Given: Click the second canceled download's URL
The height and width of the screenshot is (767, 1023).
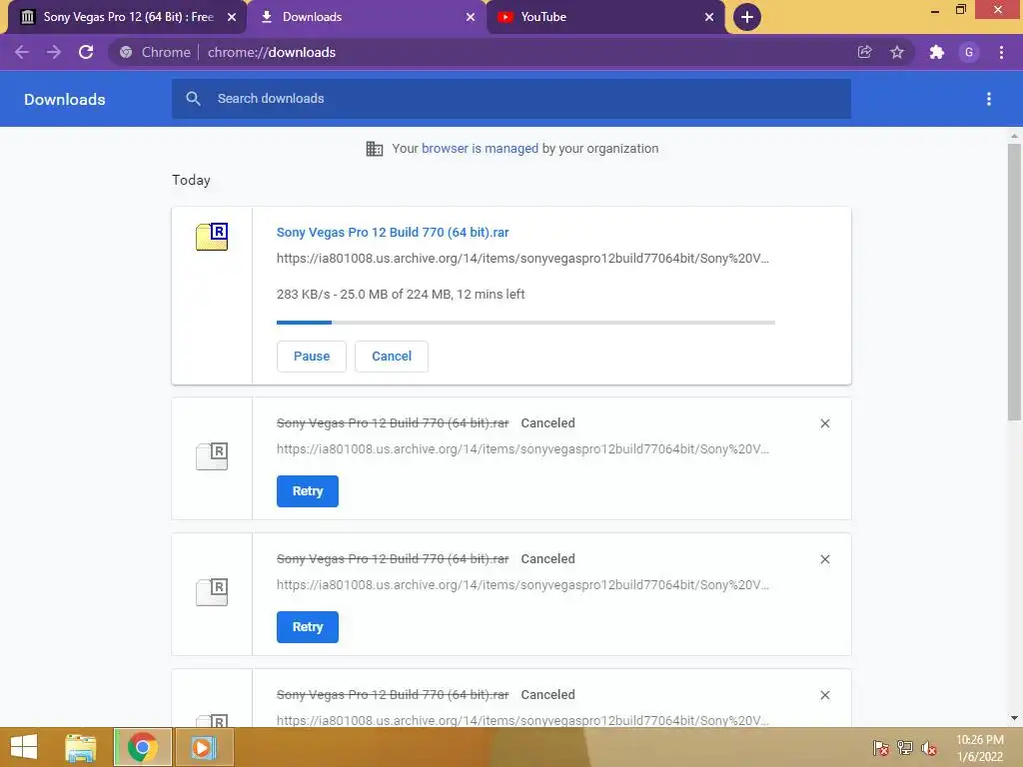Looking at the screenshot, I should click(522, 585).
